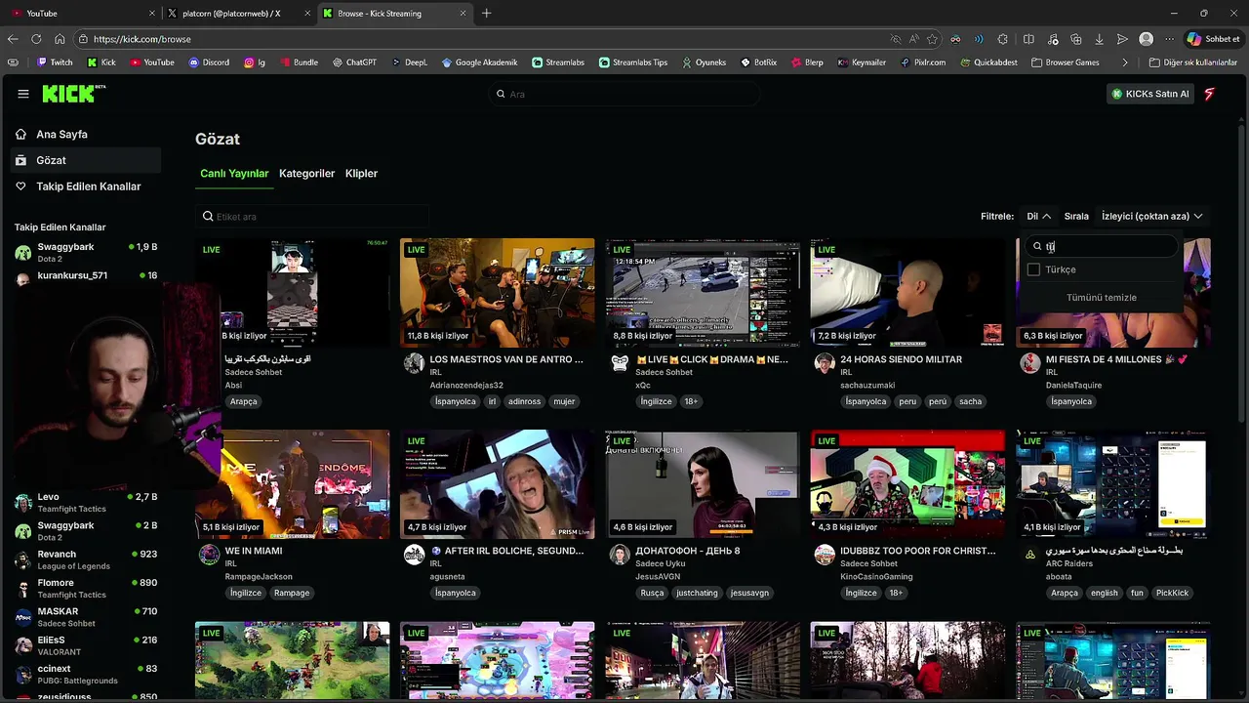Click the justchating tag
1249x703 pixels.
(697, 593)
